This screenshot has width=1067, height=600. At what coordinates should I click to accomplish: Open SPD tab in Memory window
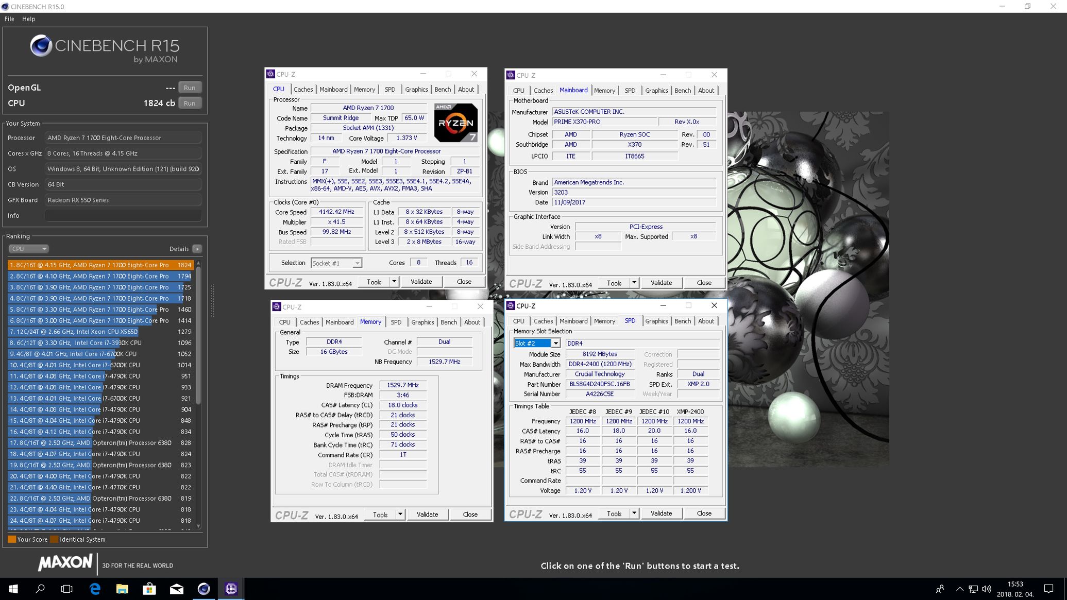396,322
